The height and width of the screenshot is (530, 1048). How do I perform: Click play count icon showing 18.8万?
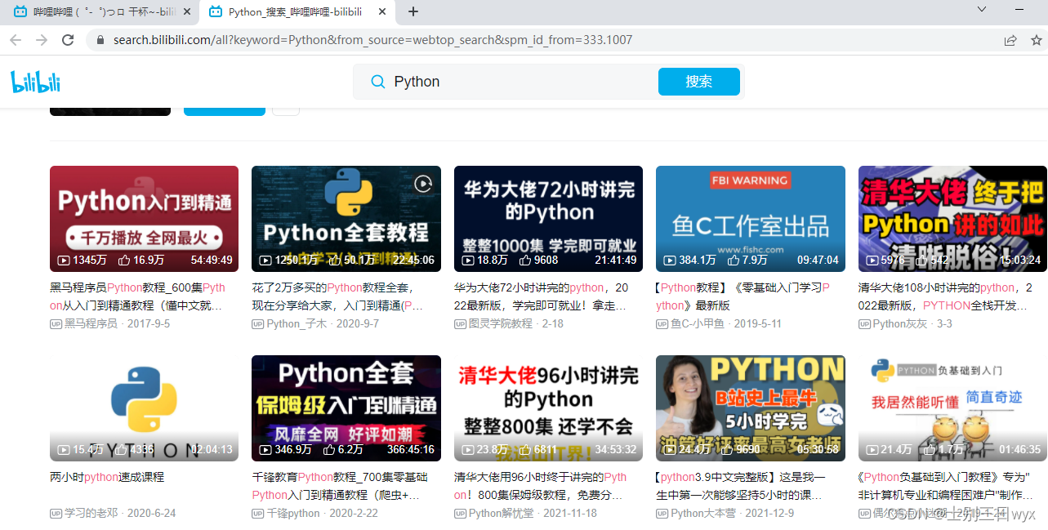tap(468, 261)
